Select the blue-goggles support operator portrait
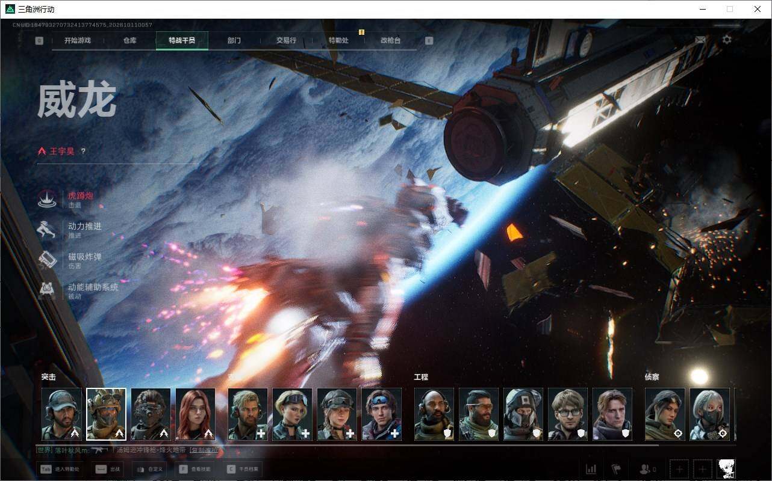This screenshot has height=481, width=772. tap(381, 414)
